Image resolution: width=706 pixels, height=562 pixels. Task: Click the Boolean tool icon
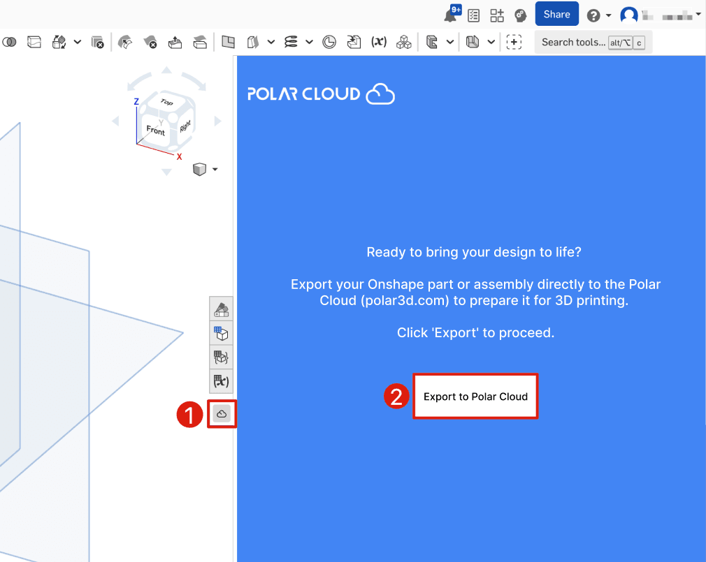click(x=9, y=42)
